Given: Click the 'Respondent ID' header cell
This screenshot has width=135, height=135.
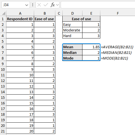Looking at the screenshot, I should (20, 19).
